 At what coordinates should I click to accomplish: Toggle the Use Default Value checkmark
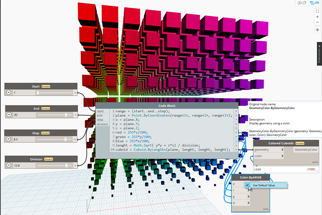click(x=247, y=185)
